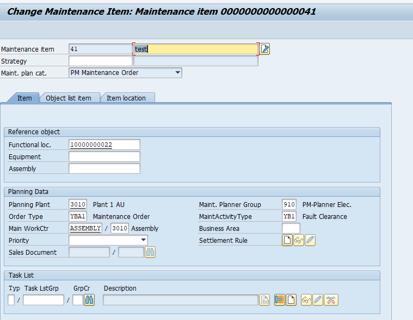Edit settlement rule using pencil icon
Screen dimensions: 413x320
[x=310, y=240]
